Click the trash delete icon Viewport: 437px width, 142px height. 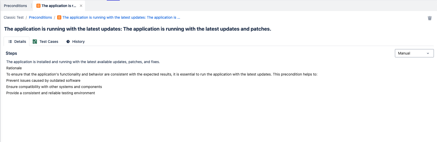pos(429,18)
